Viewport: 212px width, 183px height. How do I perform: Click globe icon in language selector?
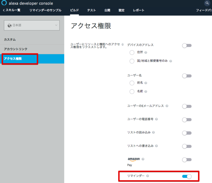(x=10, y=25)
